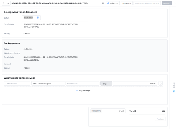
Task: Click the Kostenplaats field
Action: point(82,84)
